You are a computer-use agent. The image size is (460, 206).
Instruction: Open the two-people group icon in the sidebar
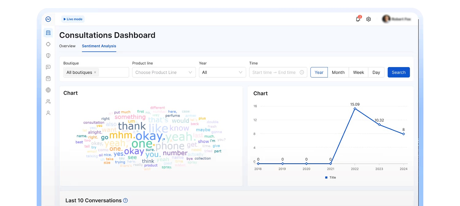point(48,101)
